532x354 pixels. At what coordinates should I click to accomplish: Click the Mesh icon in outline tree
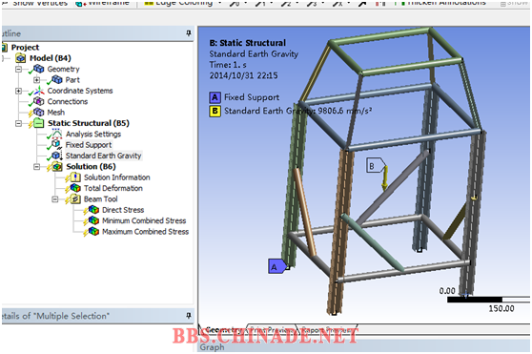[x=39, y=112]
